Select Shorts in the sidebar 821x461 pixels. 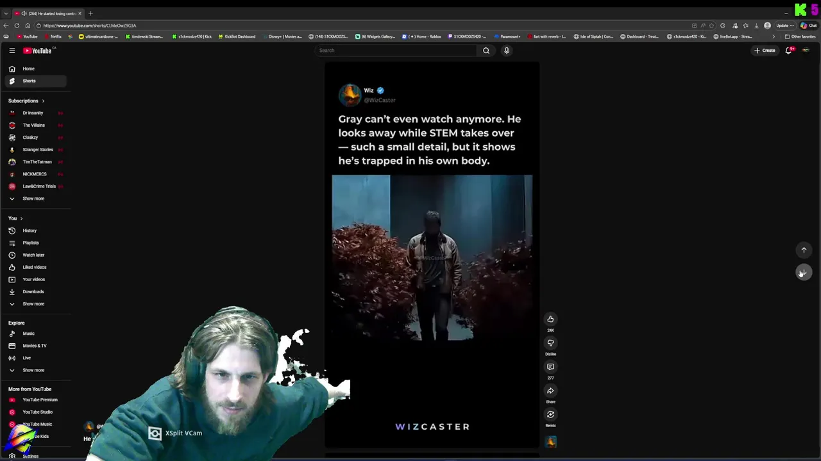35,81
